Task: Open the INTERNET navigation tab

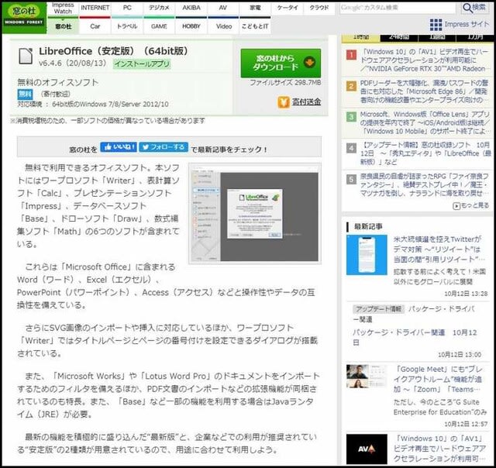Action: coord(95,8)
